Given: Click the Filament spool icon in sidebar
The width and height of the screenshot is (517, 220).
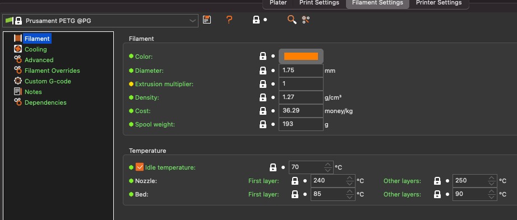Looking at the screenshot, I should point(18,39).
